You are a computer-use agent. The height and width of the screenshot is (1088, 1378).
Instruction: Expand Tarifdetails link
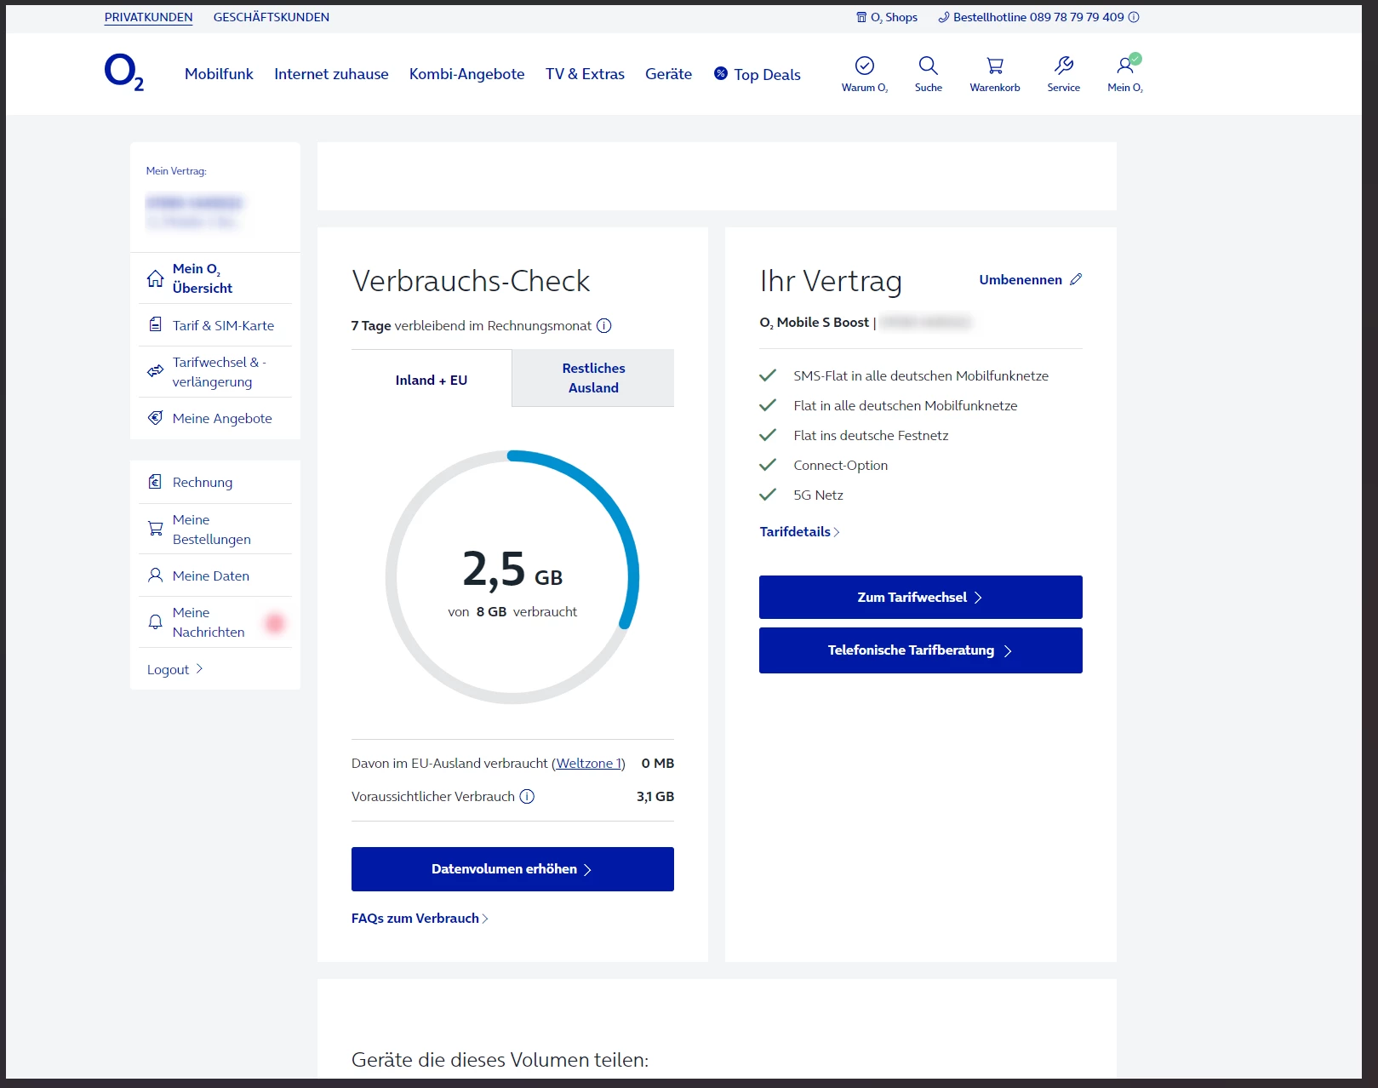click(x=799, y=531)
